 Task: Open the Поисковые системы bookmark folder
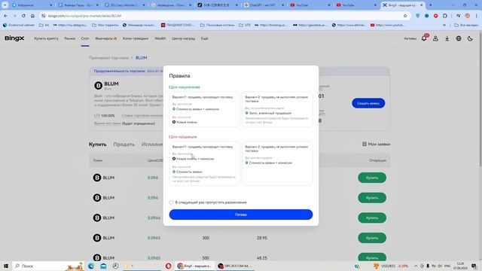tap(218, 25)
